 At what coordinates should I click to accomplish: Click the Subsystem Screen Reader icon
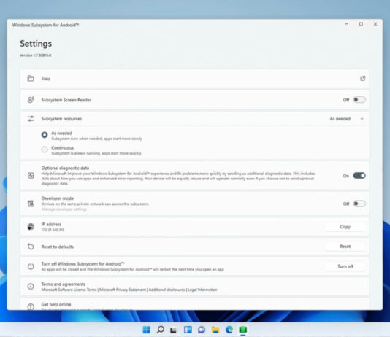(31, 100)
